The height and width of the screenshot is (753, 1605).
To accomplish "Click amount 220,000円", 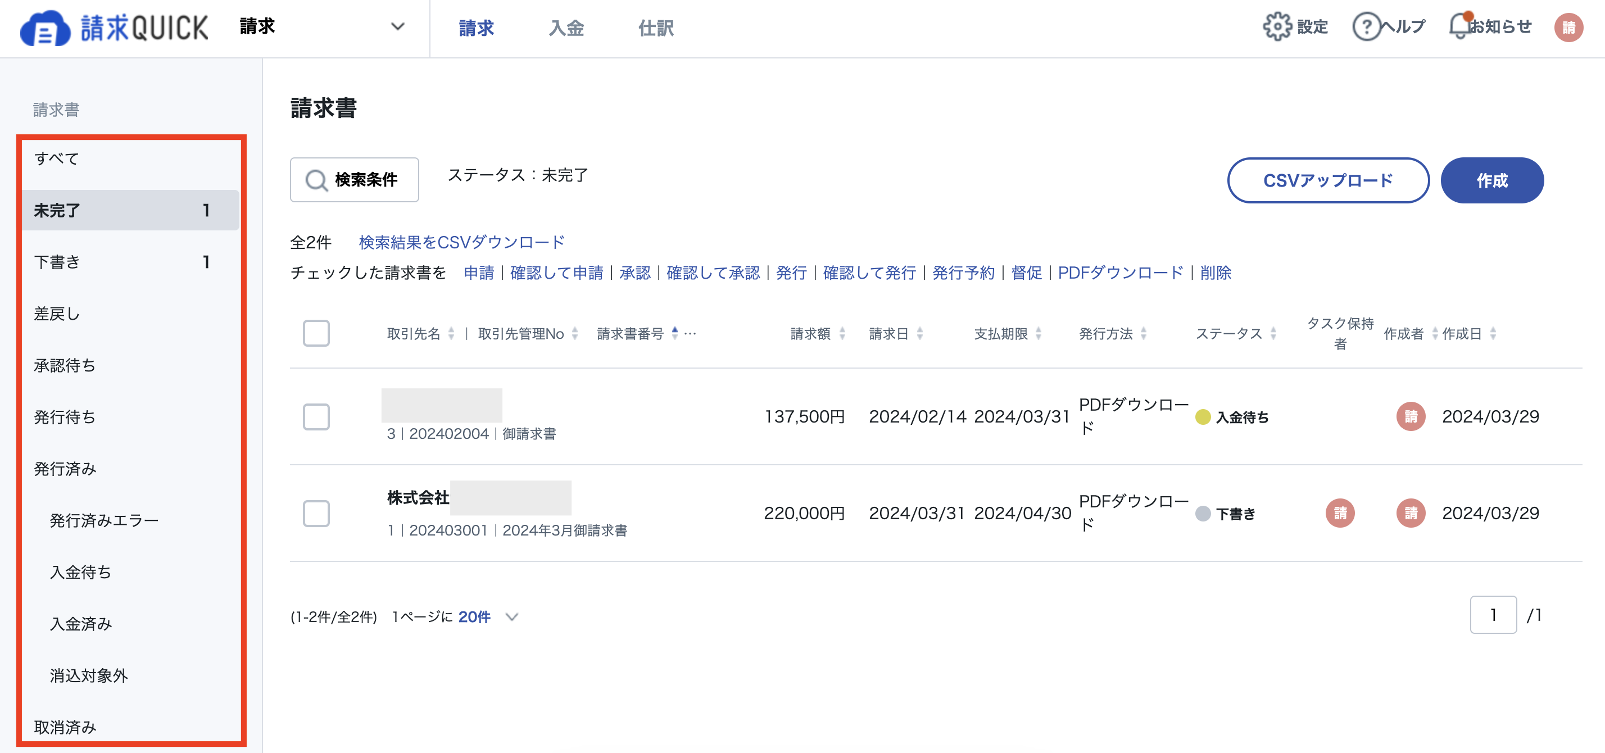I will [x=804, y=513].
